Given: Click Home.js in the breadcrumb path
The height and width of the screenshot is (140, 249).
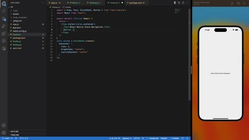Looking at the screenshot, I should pos(56,7).
